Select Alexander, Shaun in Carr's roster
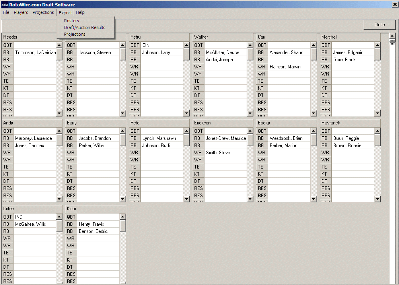Image resolution: width=399 pixels, height=285 pixels. [289, 52]
